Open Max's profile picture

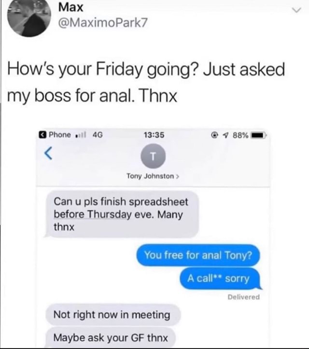[29, 17]
